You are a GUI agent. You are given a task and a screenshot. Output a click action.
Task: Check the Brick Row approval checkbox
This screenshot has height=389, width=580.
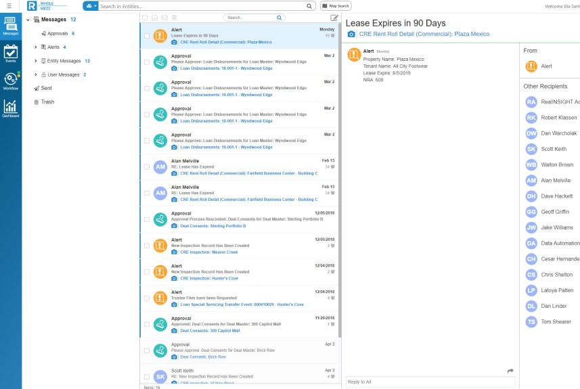147,351
